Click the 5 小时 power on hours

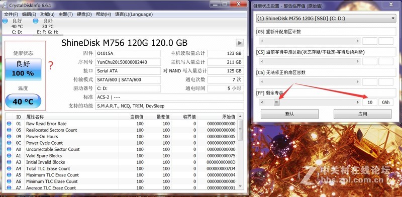pyautogui.click(x=226, y=88)
